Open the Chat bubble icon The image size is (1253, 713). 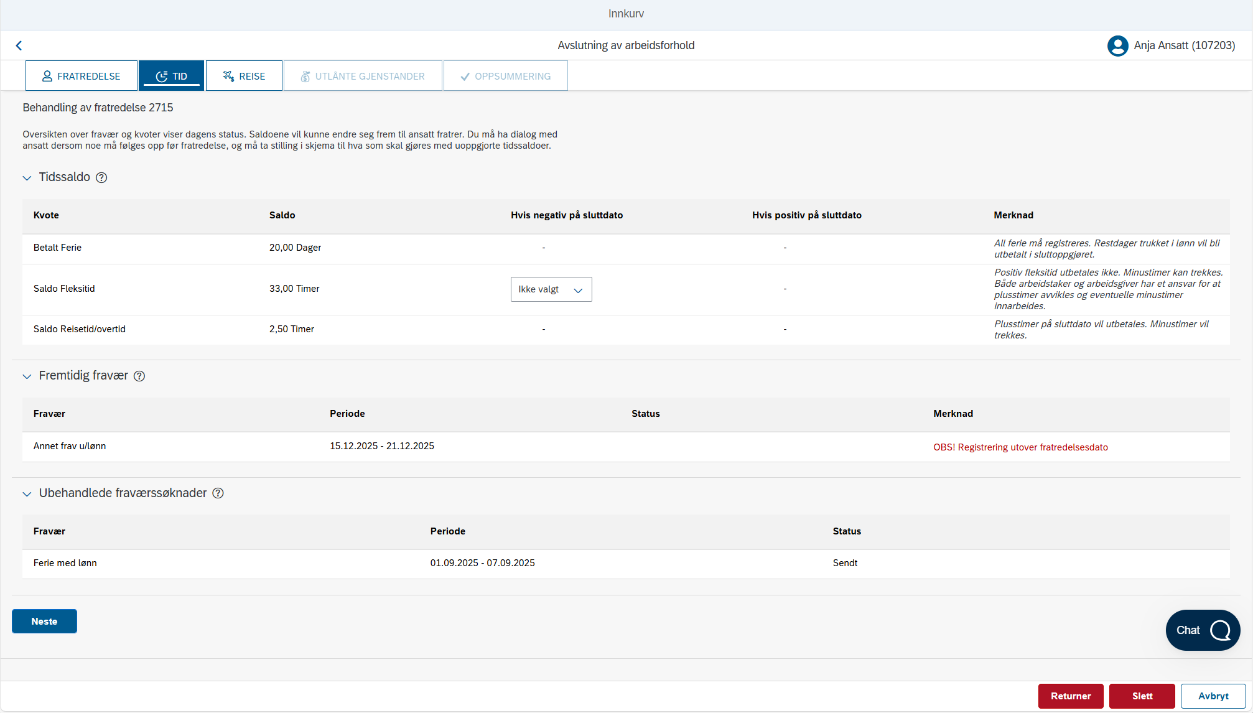click(x=1220, y=630)
